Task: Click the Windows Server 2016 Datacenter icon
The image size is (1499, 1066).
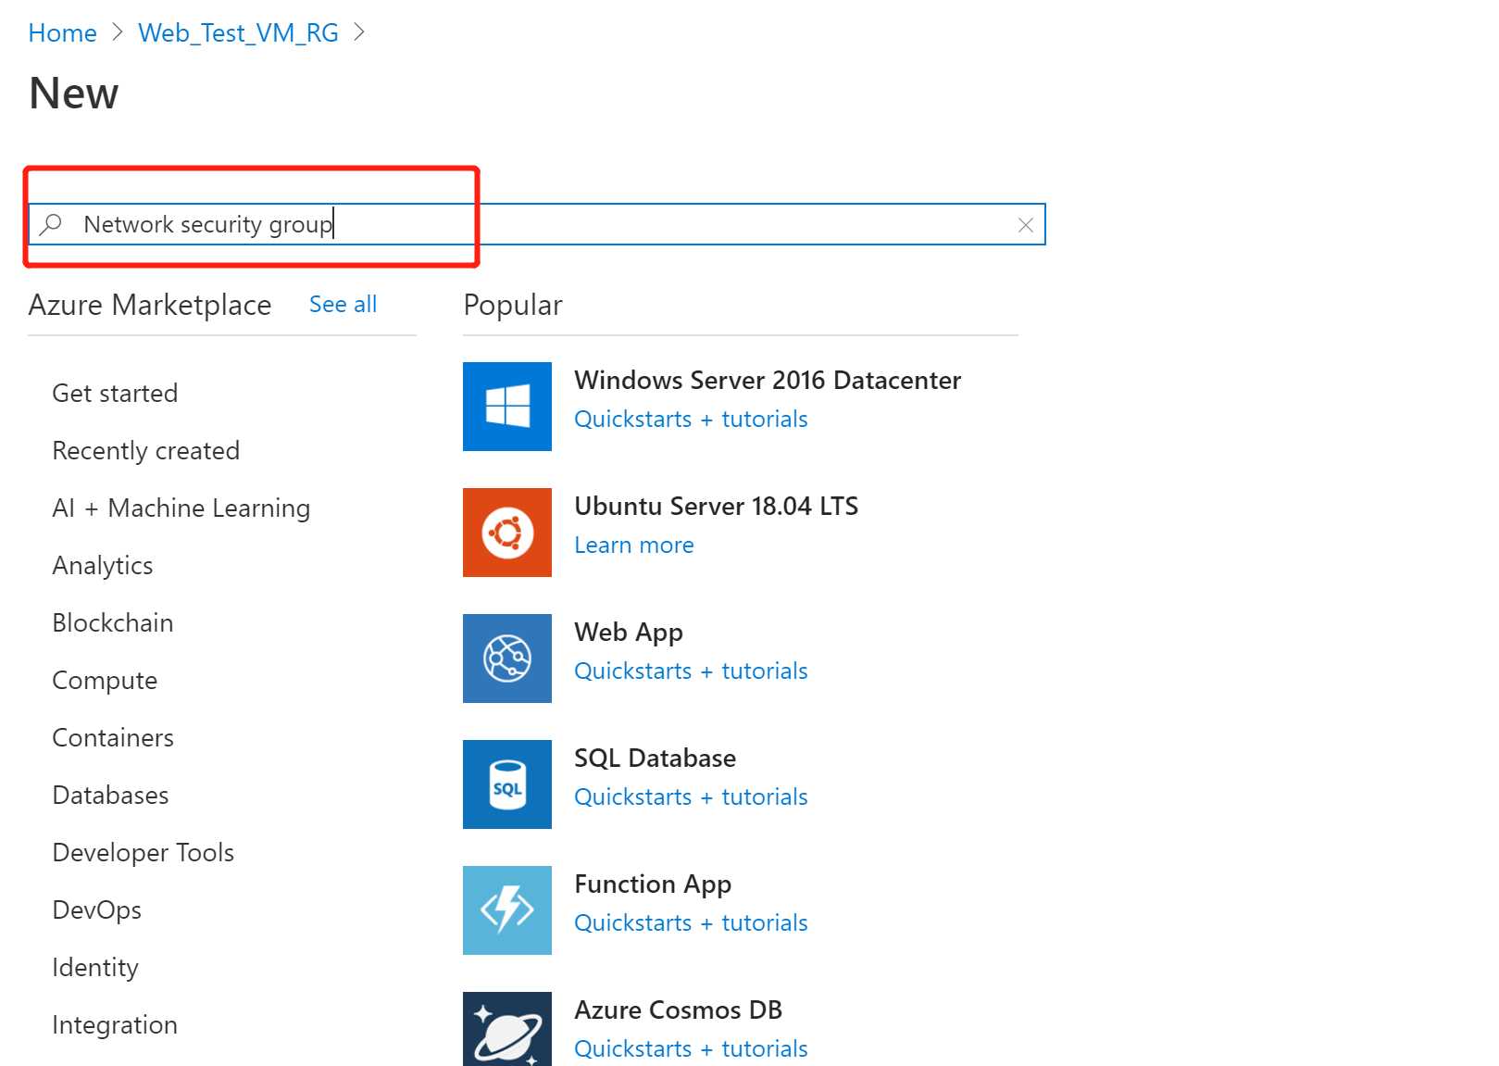Action: tap(507, 407)
